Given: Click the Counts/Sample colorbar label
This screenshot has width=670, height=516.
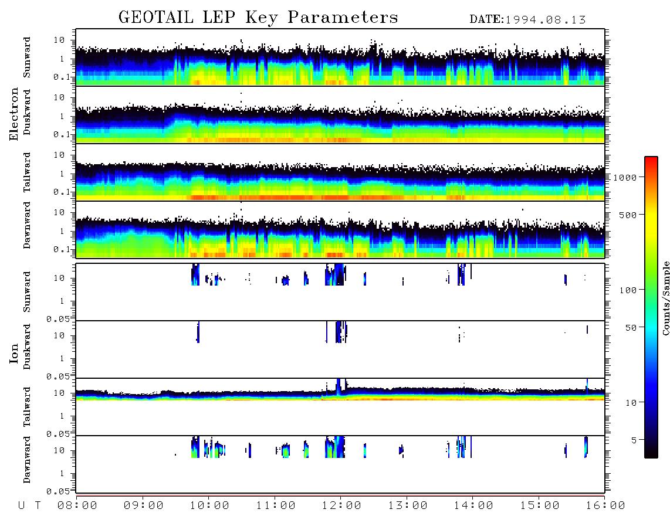Looking at the screenshot, I should [x=665, y=298].
